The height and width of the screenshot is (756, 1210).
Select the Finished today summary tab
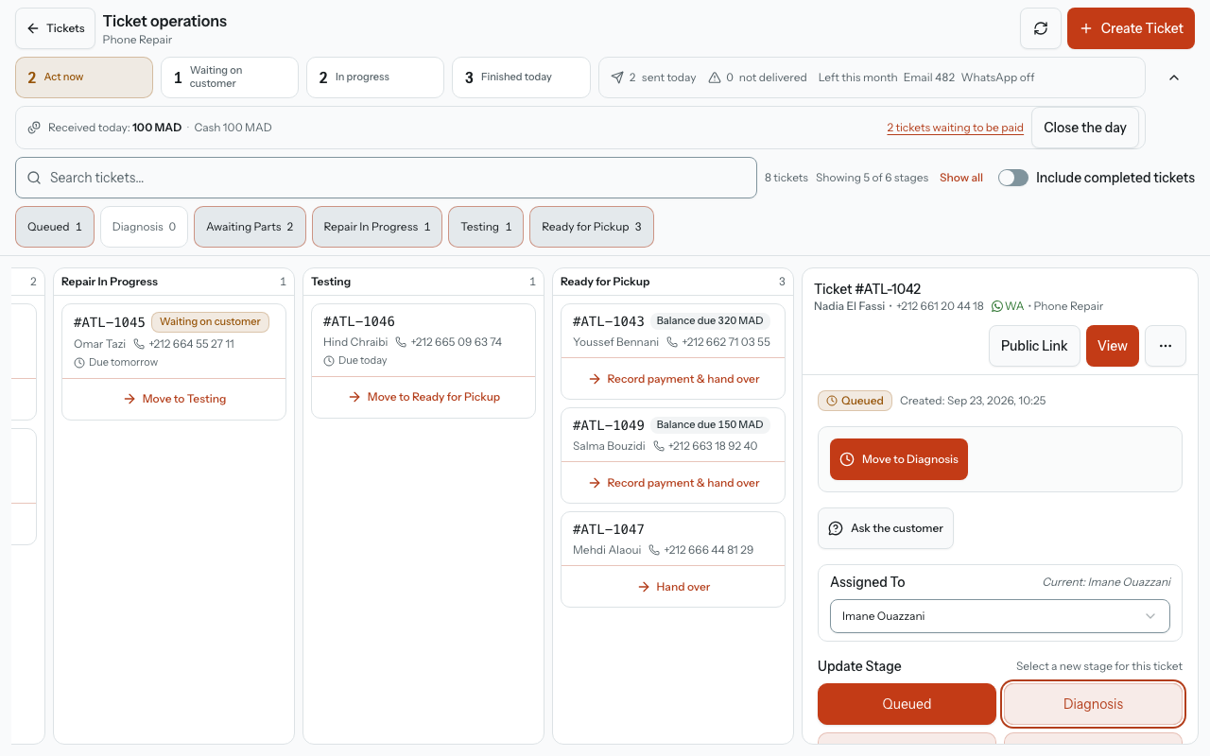(x=521, y=77)
